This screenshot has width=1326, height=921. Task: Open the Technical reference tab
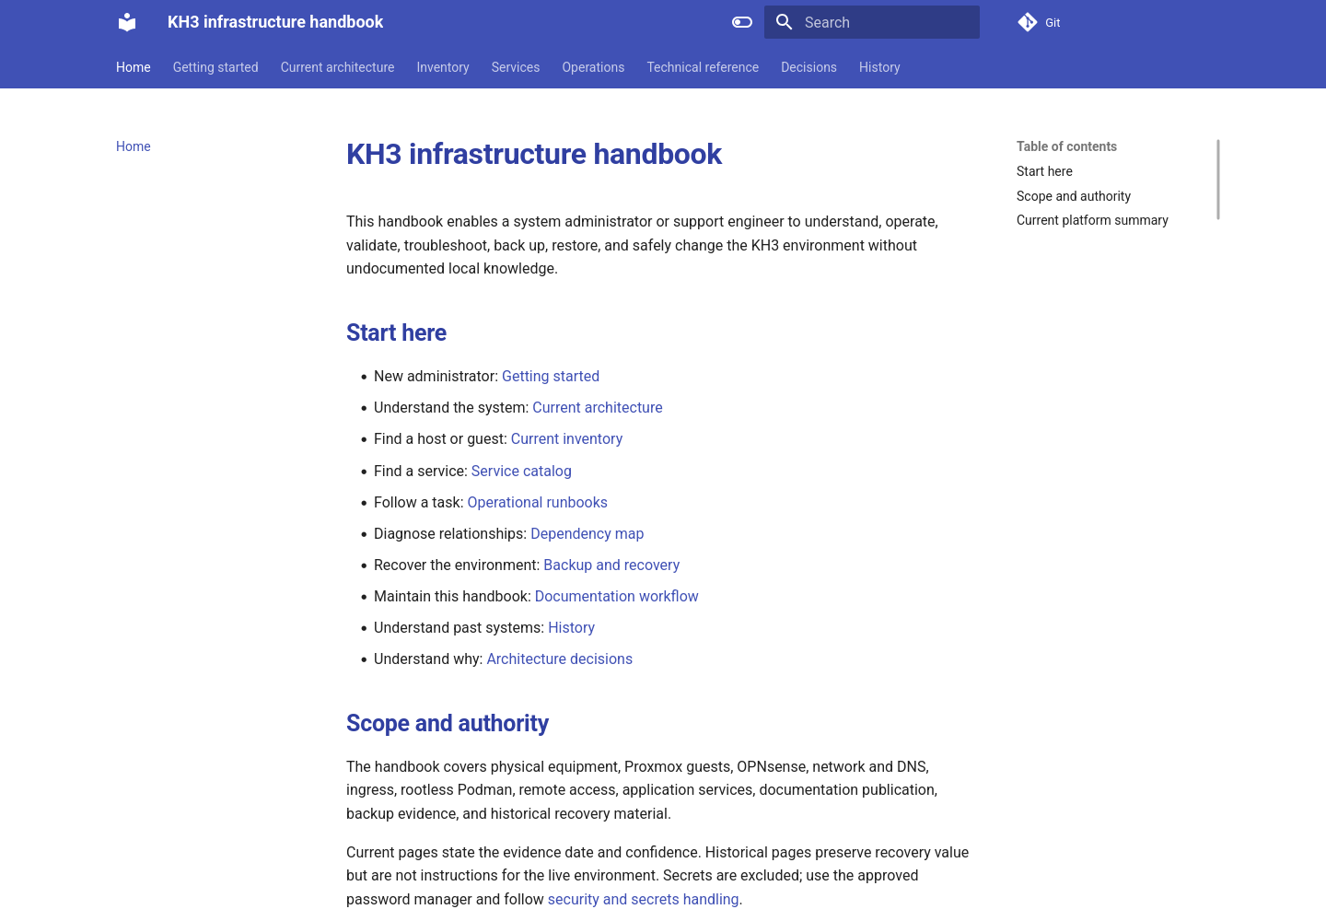tap(703, 67)
